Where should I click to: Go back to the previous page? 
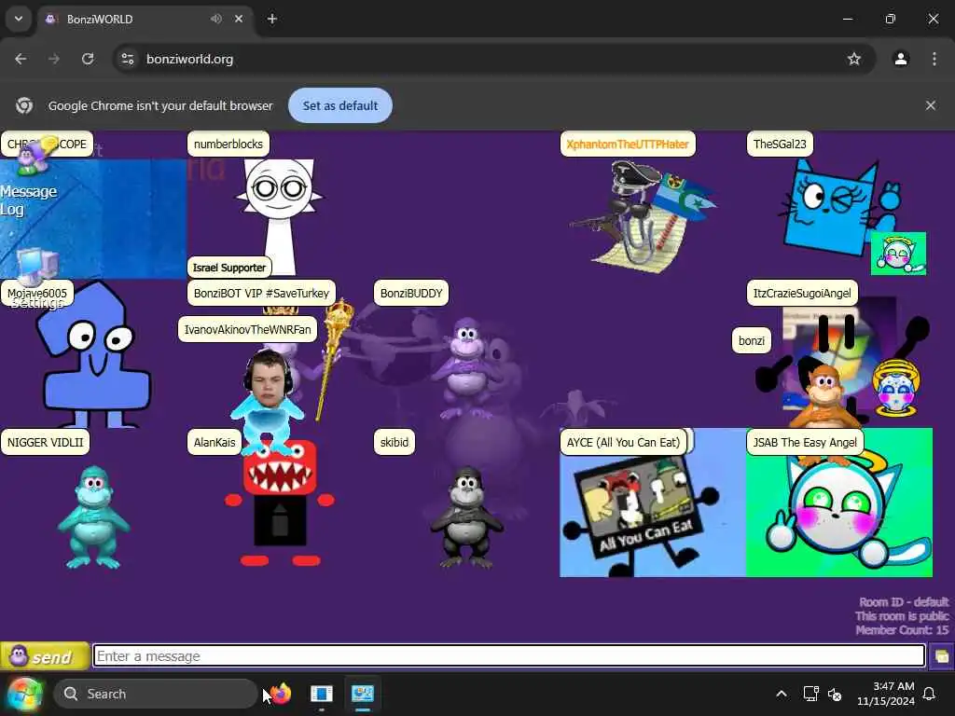pos(21,59)
